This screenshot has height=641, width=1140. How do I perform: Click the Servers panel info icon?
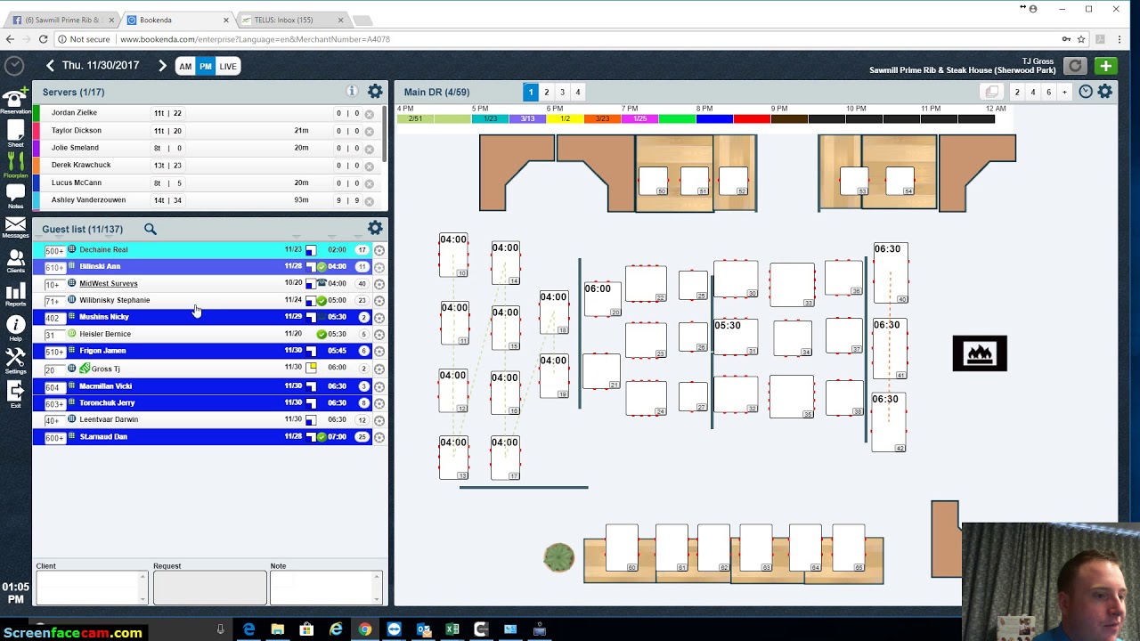click(x=352, y=92)
